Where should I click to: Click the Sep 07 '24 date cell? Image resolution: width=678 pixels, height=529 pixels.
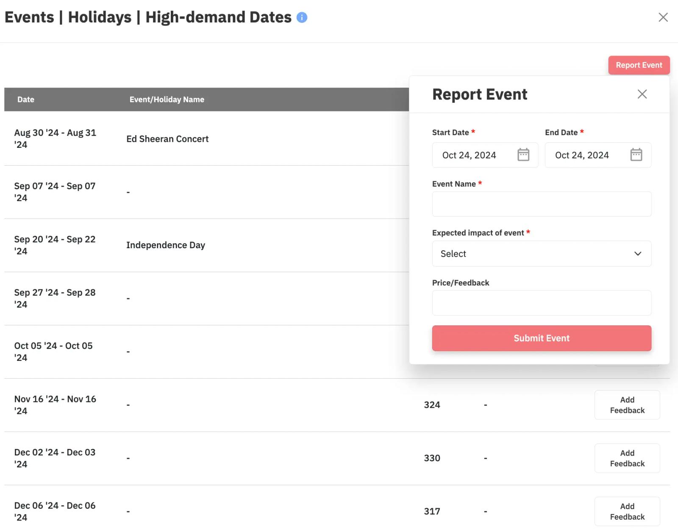55,192
